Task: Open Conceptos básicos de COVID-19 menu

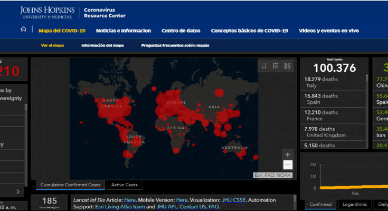Action: pyautogui.click(x=249, y=31)
